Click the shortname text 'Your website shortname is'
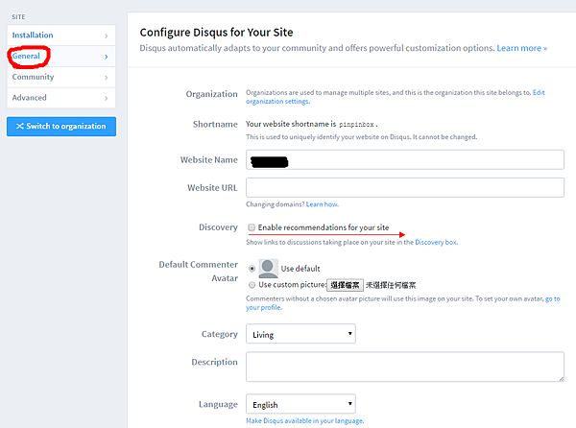The width and height of the screenshot is (576, 428). pos(291,124)
